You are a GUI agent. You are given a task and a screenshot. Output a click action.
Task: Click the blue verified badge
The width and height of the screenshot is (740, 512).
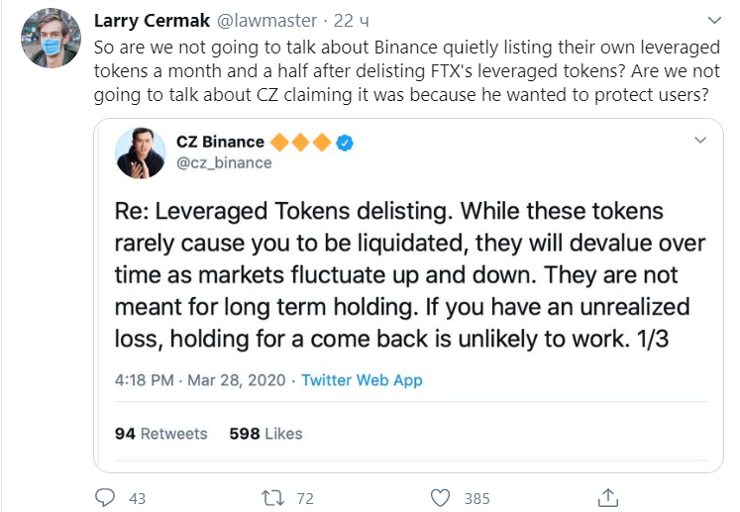[x=346, y=143]
